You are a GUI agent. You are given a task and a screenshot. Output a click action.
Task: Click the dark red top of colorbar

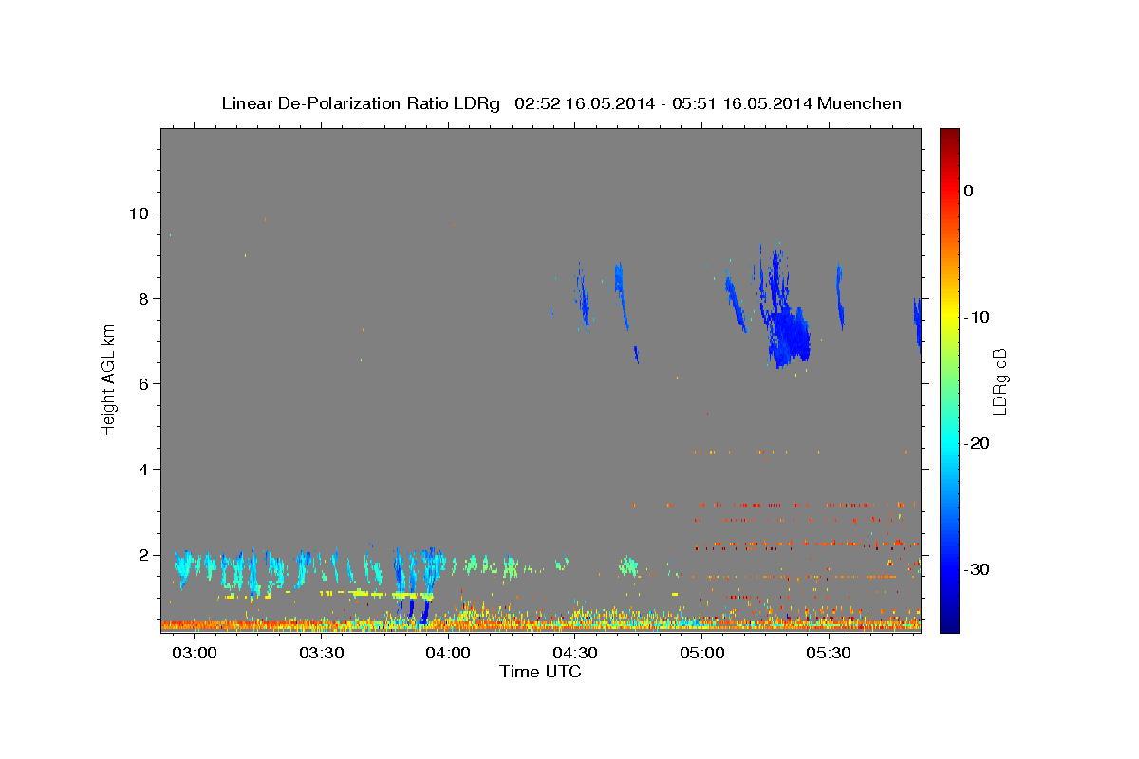[x=948, y=135]
